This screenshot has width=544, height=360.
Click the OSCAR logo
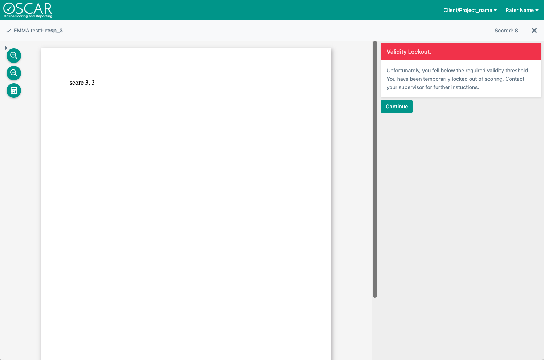point(28,9)
